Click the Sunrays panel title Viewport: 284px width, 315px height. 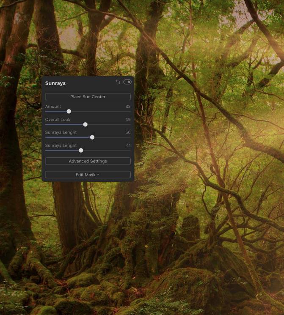[55, 83]
